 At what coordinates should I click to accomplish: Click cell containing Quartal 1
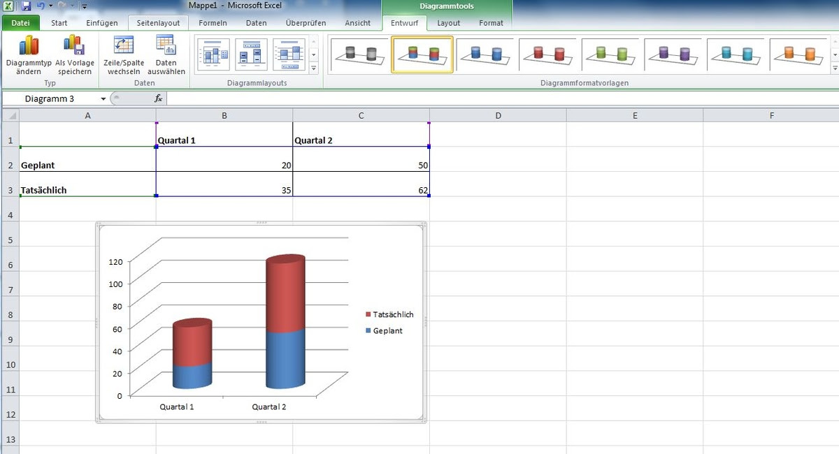click(224, 135)
